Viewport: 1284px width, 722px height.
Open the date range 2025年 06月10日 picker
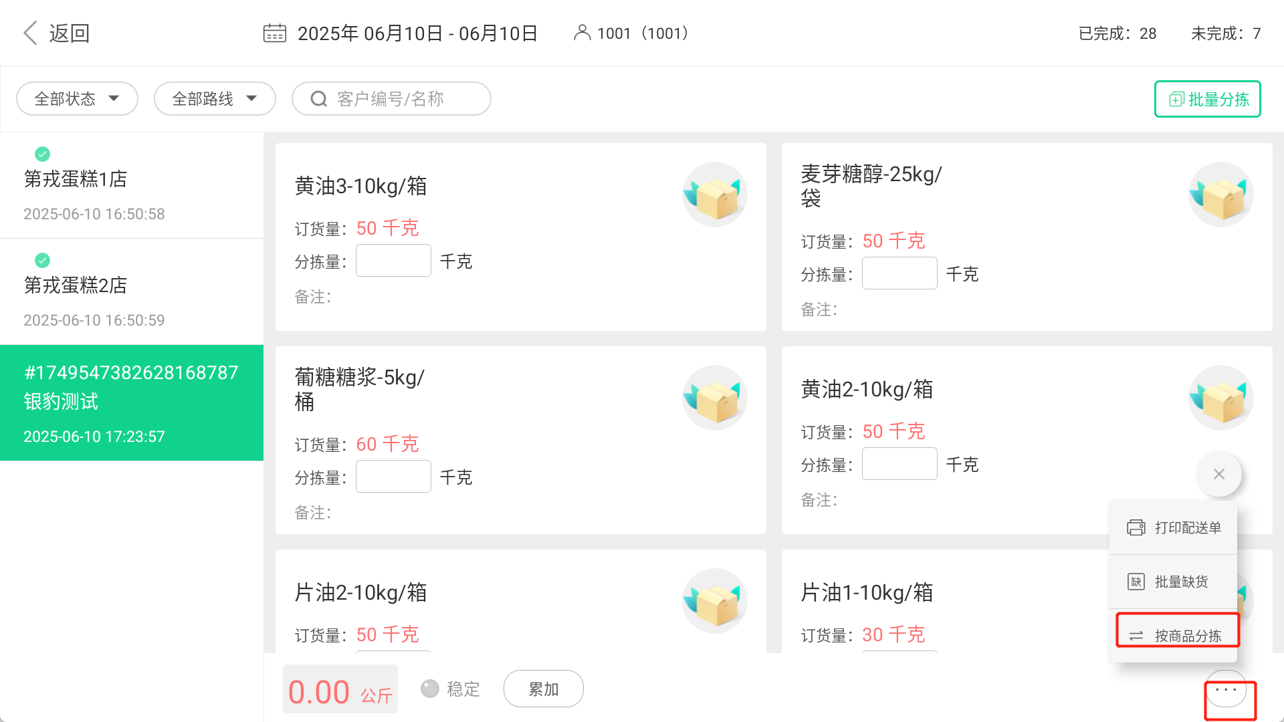tap(417, 33)
